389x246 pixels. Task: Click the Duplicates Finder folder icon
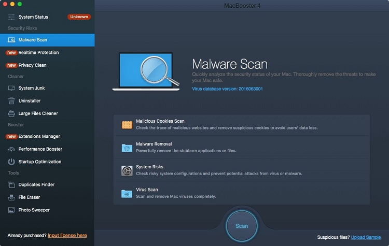click(x=11, y=184)
